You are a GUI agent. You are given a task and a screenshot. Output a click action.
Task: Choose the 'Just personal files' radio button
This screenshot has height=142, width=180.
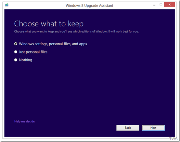(16, 52)
